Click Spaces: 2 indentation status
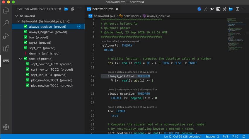 [x=212, y=136]
